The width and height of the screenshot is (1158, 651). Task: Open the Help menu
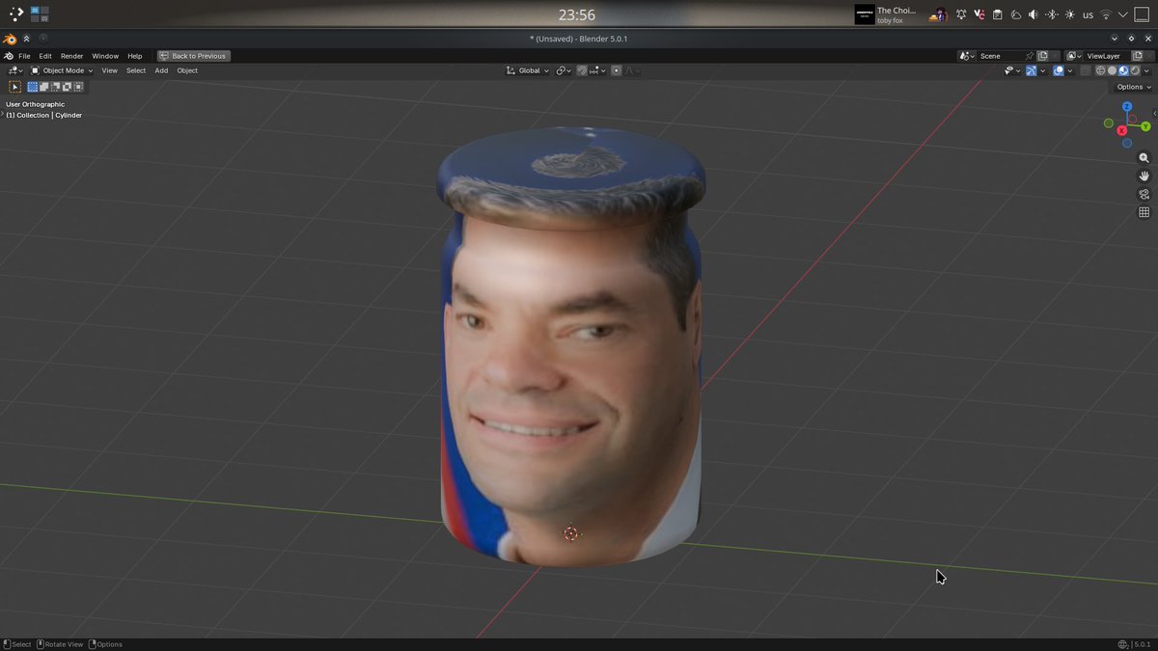click(135, 56)
